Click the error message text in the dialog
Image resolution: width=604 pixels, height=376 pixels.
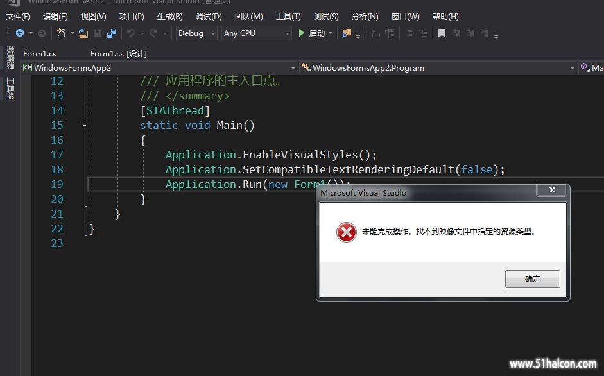pos(449,232)
